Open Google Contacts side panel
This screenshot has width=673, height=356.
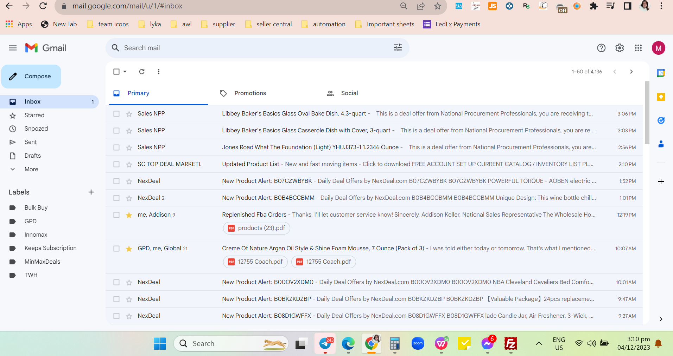(661, 144)
